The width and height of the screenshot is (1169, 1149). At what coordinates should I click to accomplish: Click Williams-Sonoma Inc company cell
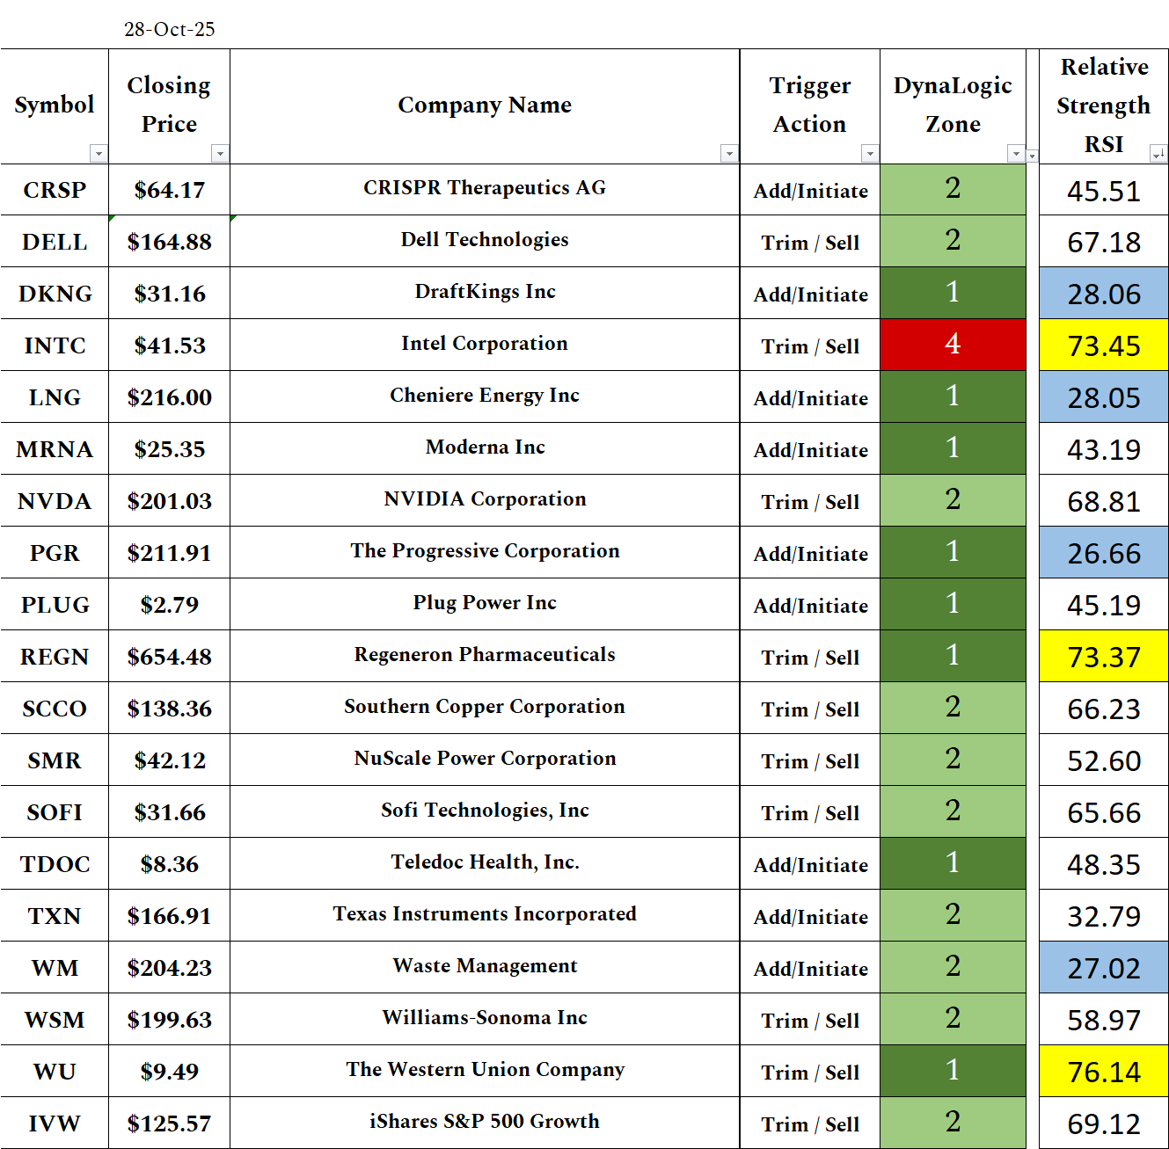[485, 1019]
